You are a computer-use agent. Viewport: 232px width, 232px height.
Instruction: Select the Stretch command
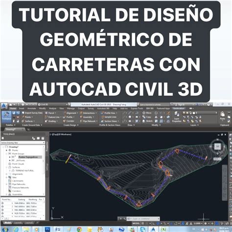[147, 121]
